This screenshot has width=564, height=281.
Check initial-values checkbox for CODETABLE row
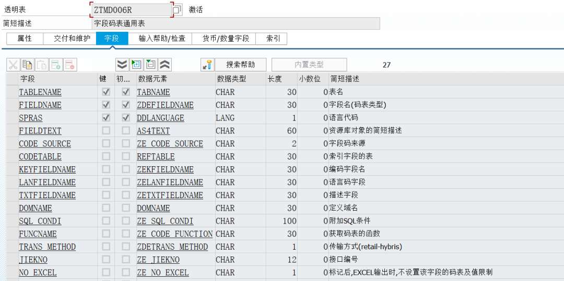pos(126,157)
